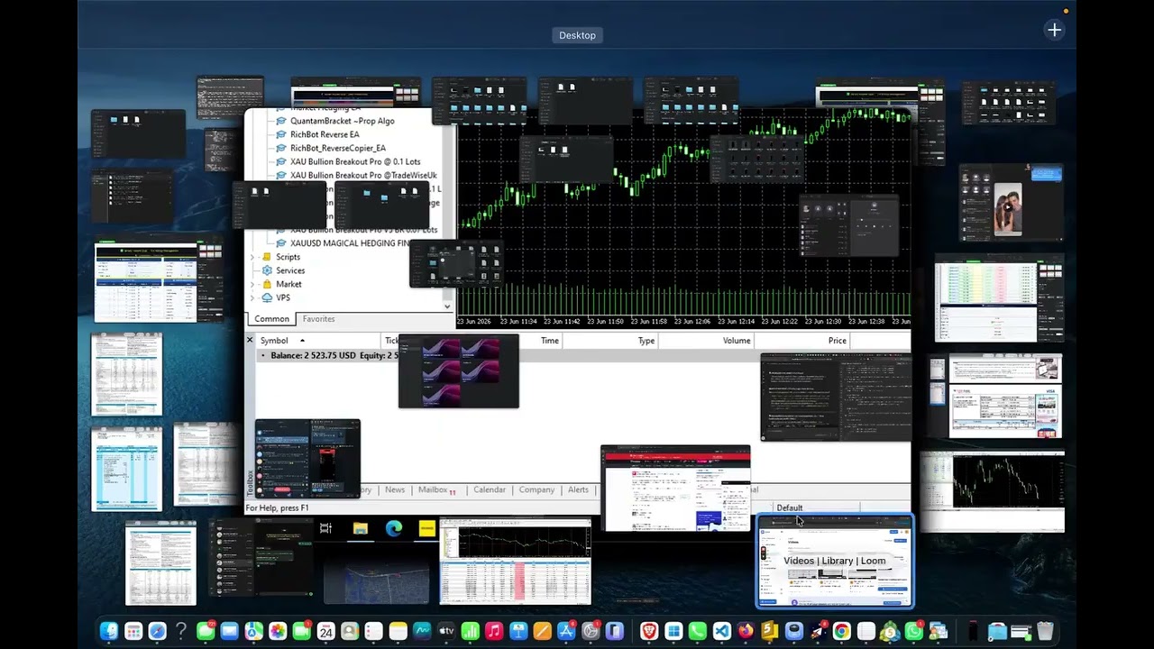This screenshot has width=1154, height=649.
Task: Open Visual Studio Code in the dock
Action: point(721,632)
